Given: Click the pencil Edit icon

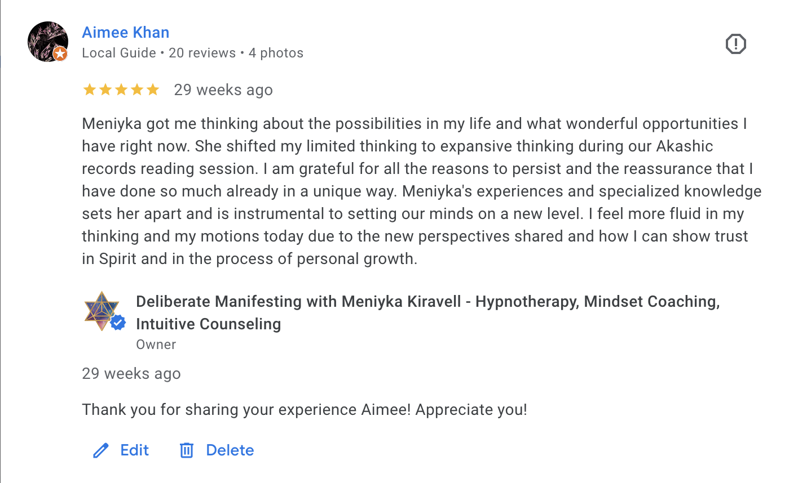Looking at the screenshot, I should pos(100,450).
